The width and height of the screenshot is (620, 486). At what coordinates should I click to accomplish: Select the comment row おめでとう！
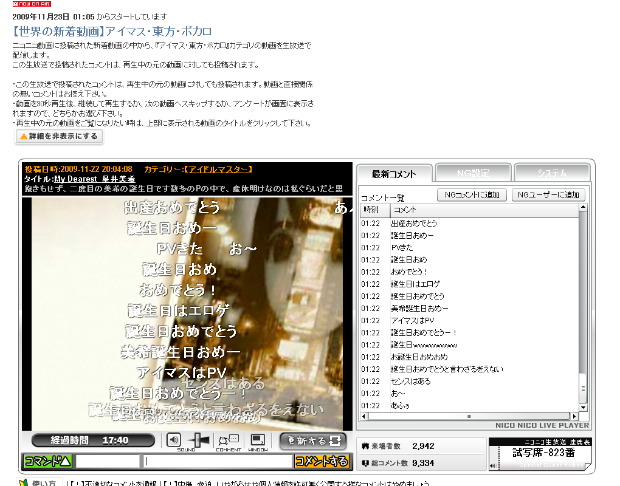click(x=469, y=272)
